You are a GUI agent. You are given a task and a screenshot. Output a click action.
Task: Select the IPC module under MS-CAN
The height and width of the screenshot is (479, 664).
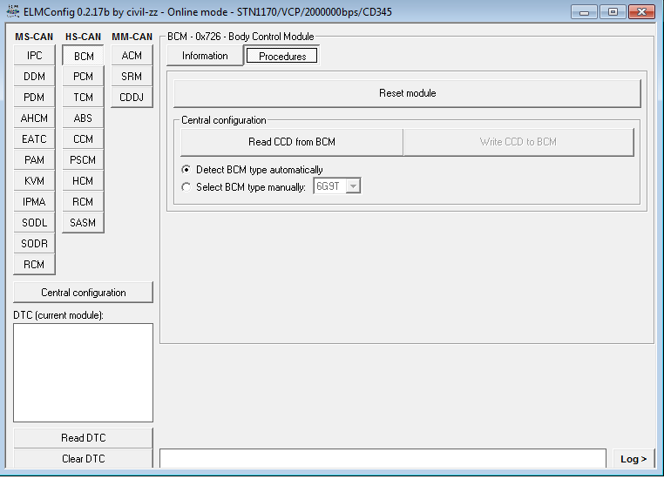[34, 56]
